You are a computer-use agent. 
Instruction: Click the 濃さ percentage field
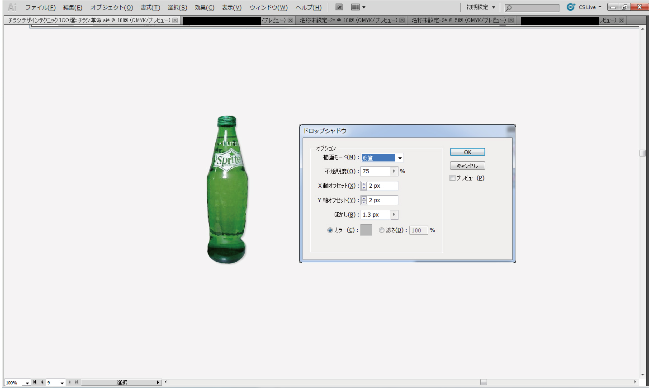[x=419, y=231]
